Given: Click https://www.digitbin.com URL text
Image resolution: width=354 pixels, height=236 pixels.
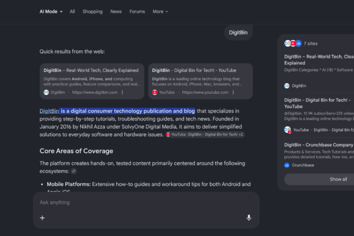Looking at the screenshot, I should pyautogui.click(x=95, y=93).
